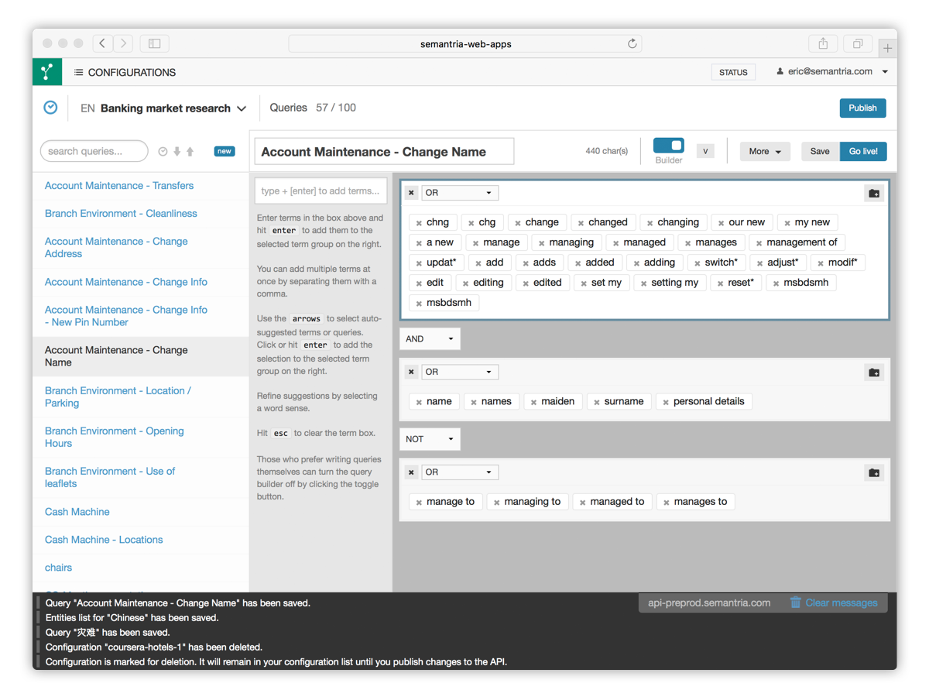
Task: Open the third OR operator dropdown
Action: (458, 472)
